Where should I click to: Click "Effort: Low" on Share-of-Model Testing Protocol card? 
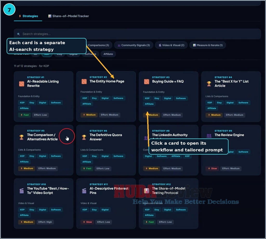coord(165,222)
